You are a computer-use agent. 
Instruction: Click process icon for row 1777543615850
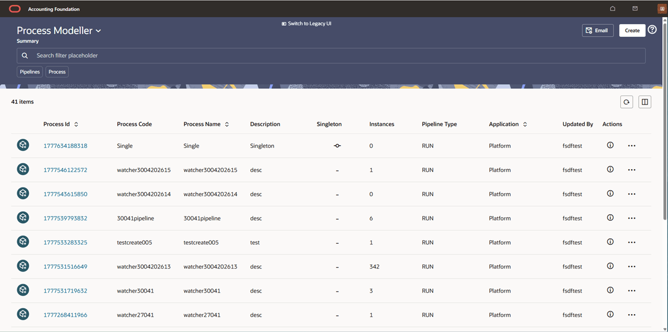point(23,193)
